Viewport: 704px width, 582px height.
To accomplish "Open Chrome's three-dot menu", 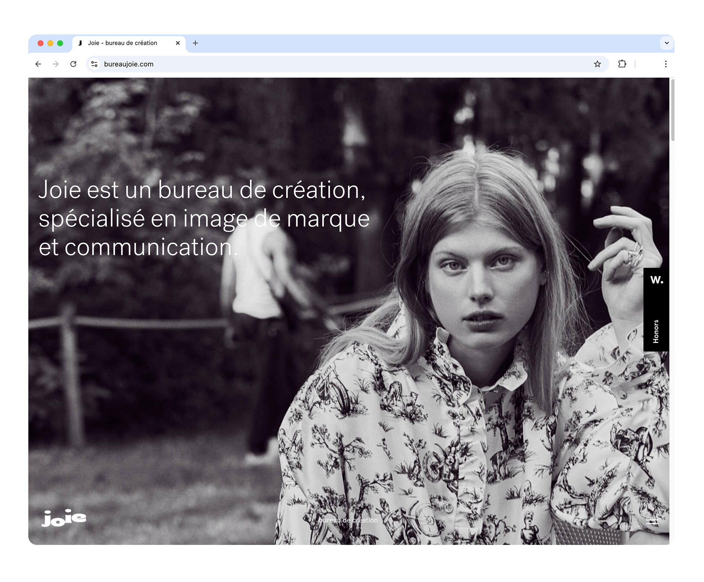I will click(665, 64).
